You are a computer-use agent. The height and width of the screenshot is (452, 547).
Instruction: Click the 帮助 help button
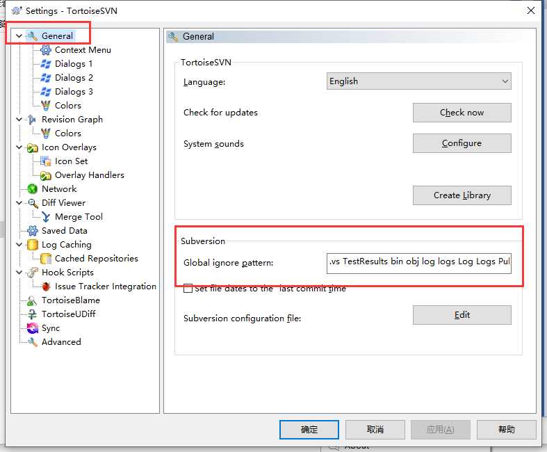(506, 429)
